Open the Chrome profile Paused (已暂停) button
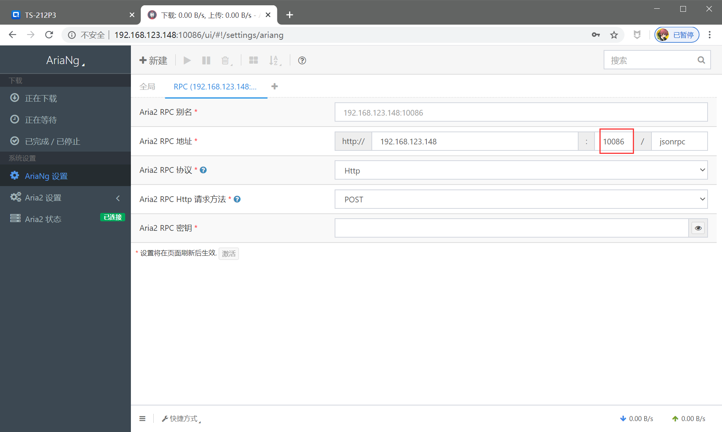This screenshot has width=722, height=432. click(x=677, y=35)
